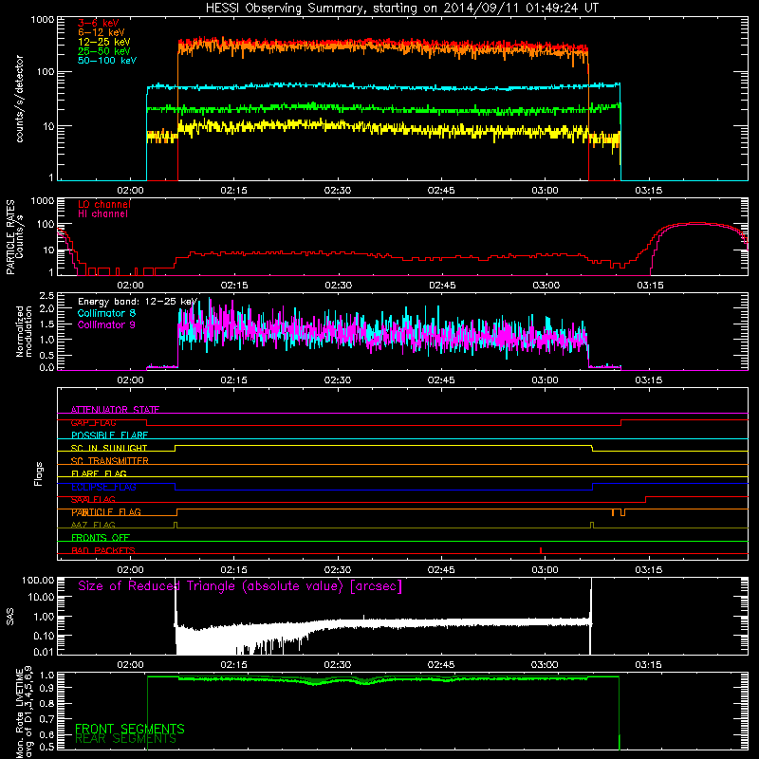Click the POSSIBLE_FLARE flag label

pos(110,435)
